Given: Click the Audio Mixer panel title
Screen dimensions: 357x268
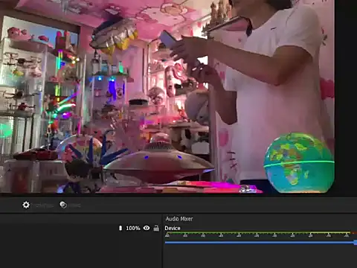Looking at the screenshot, I should point(179,219).
